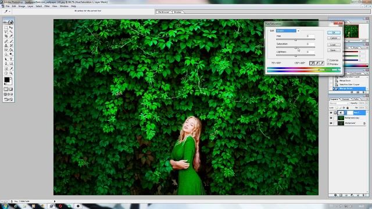Open the File menu

(8, 6)
